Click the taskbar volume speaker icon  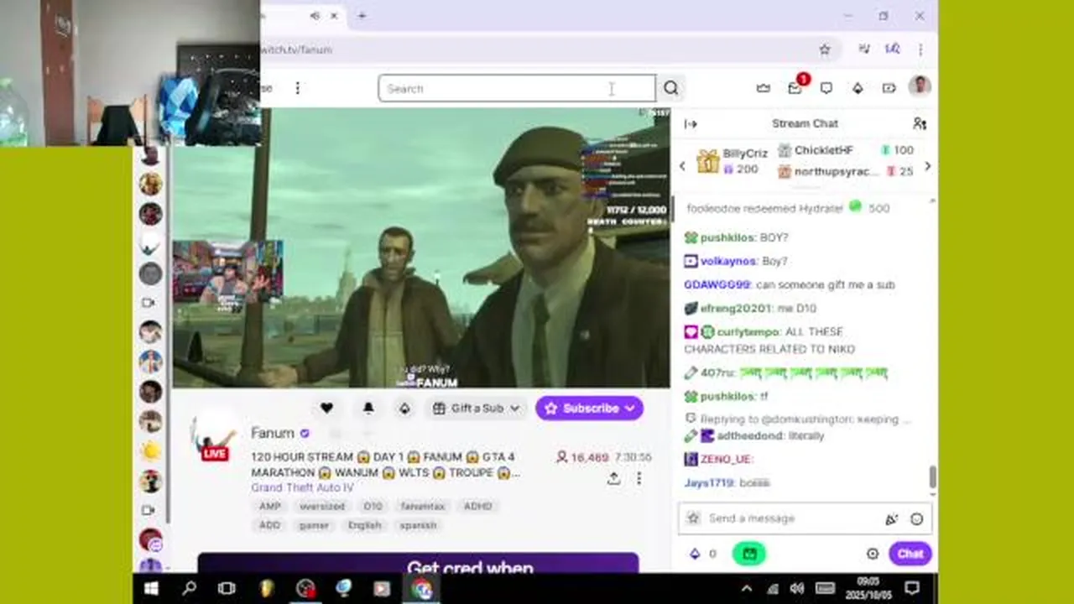click(x=796, y=589)
